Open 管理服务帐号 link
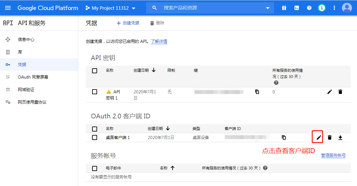This screenshot has width=357, height=186. [x=333, y=155]
